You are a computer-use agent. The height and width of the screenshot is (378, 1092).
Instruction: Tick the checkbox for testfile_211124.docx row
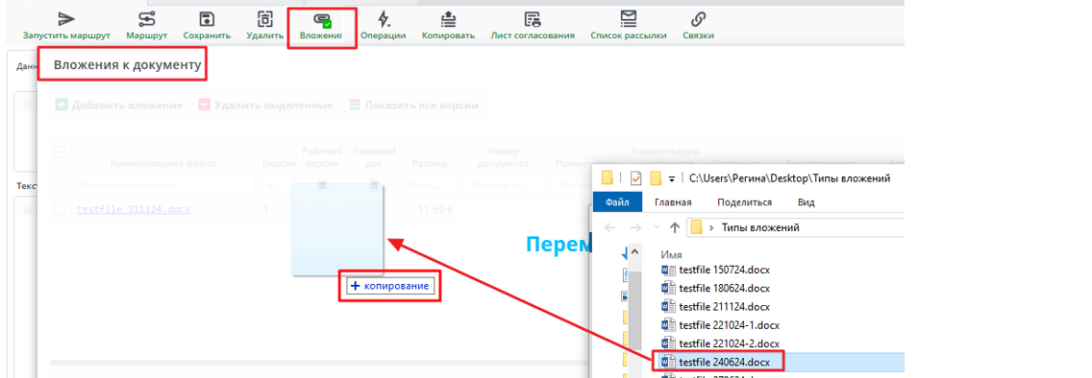60,209
